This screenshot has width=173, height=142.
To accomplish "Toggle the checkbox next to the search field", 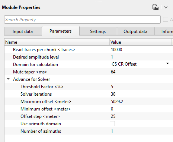I will tap(166, 19).
